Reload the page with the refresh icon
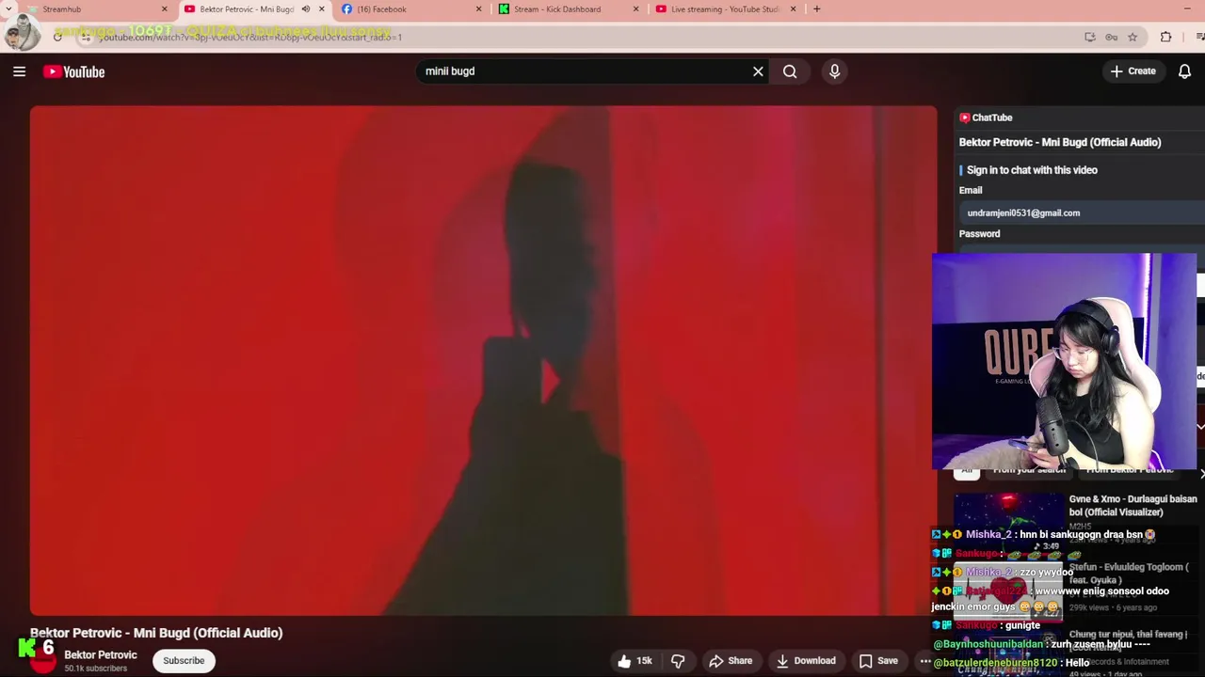This screenshot has width=1205, height=677. click(57, 37)
